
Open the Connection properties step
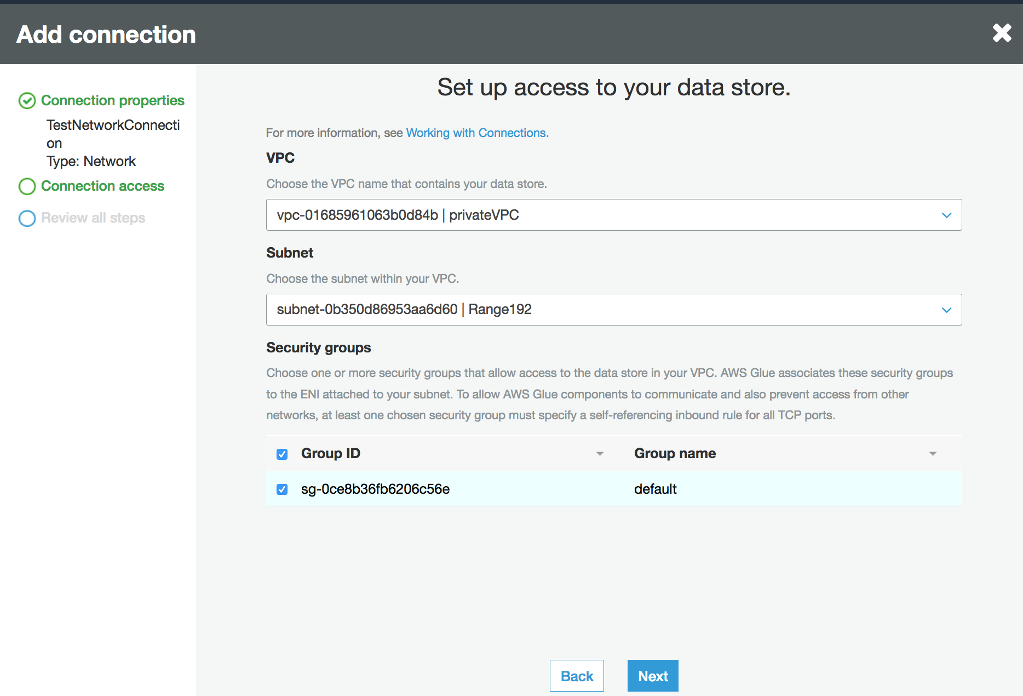tap(112, 101)
